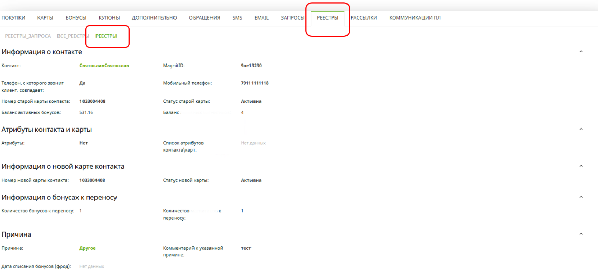Switch to the ОБРАЩЕНИЯ tab

point(204,18)
